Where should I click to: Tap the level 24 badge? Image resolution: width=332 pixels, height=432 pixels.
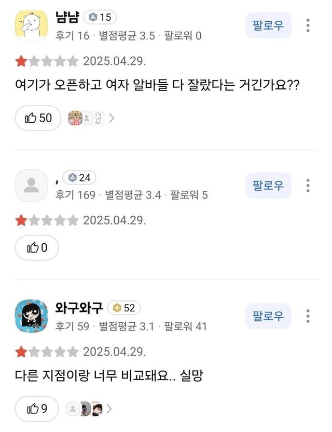coord(79,178)
